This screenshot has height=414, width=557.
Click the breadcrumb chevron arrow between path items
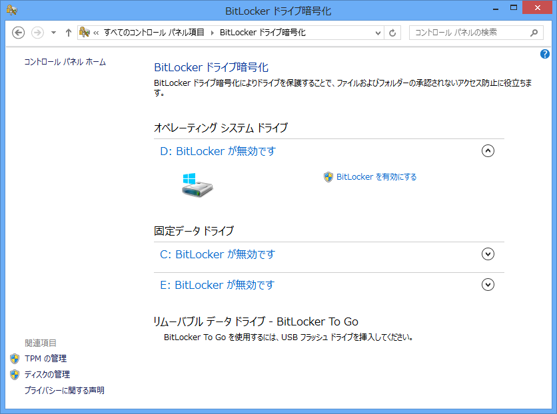pyautogui.click(x=212, y=33)
